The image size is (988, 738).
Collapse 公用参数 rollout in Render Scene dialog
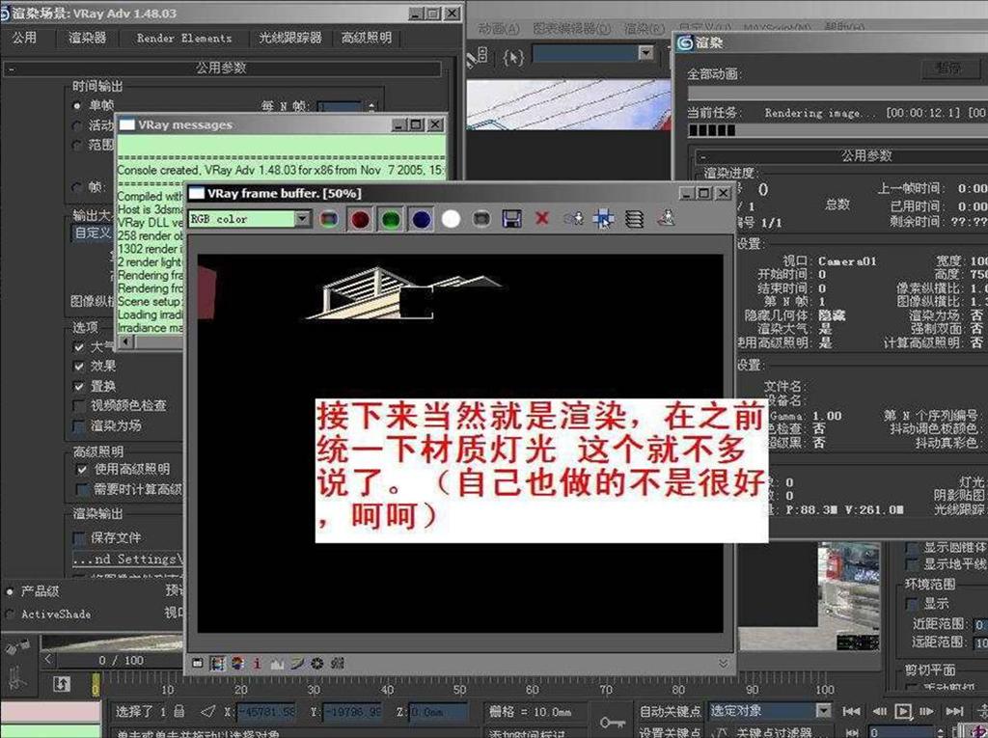coord(222,68)
